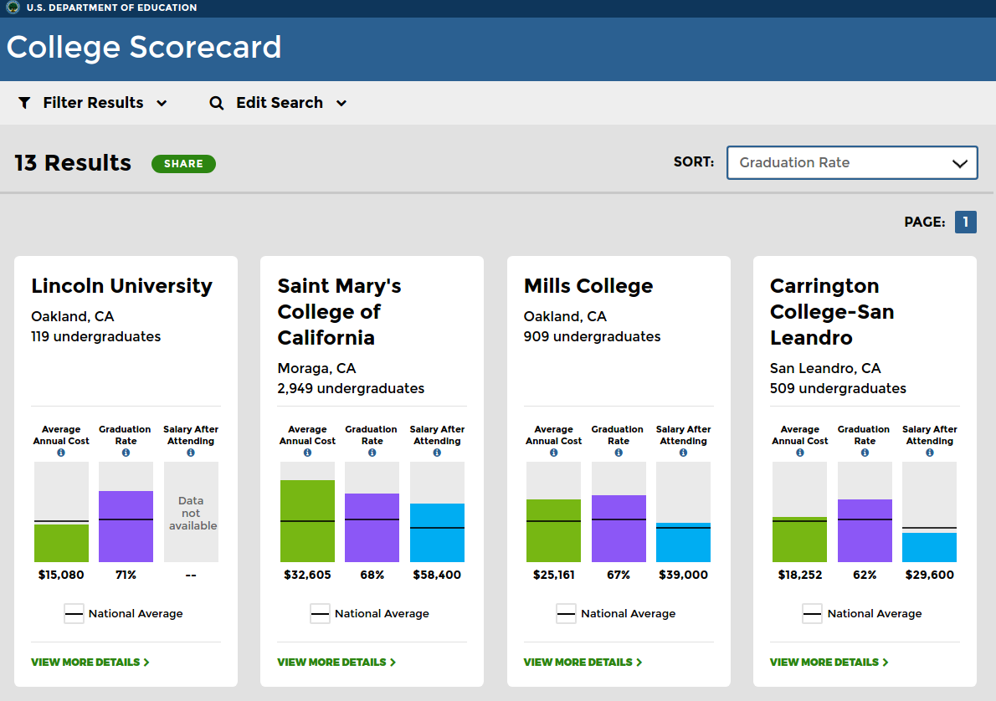
Task: Click '509 undergraduates' text
Action: [x=838, y=389]
